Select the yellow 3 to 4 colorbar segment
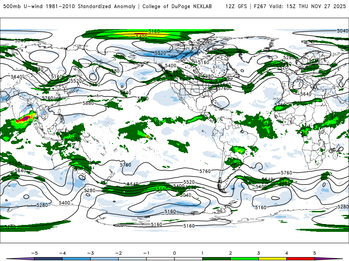This screenshot has height=261, width=349. coord(272,259)
